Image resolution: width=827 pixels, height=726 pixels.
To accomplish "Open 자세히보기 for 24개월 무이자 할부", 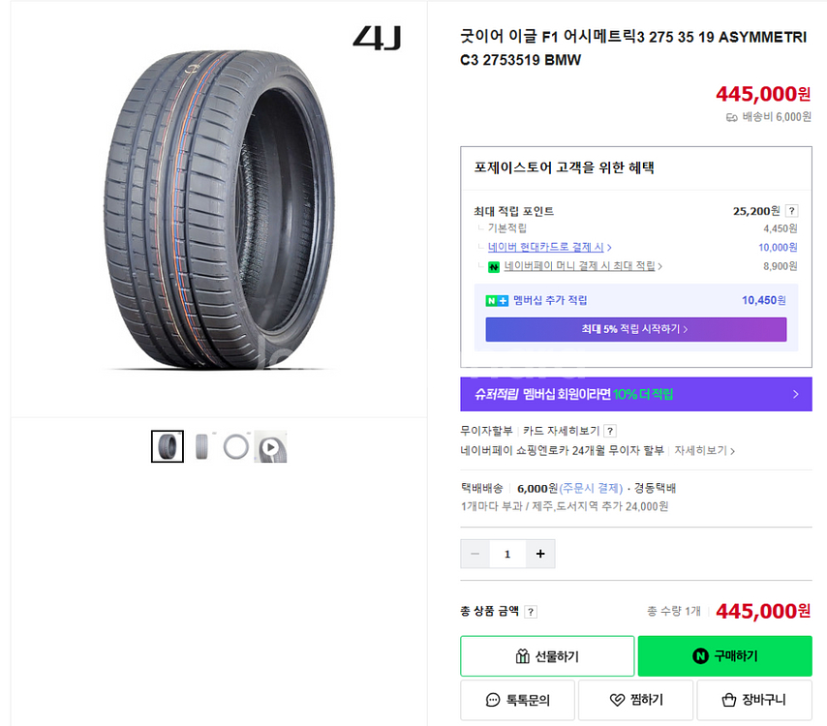I will tap(704, 450).
